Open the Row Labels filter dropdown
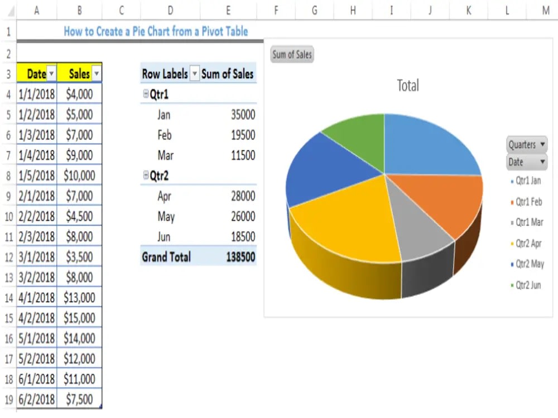 194,73
